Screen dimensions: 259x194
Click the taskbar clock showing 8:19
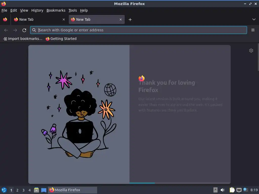(254, 190)
